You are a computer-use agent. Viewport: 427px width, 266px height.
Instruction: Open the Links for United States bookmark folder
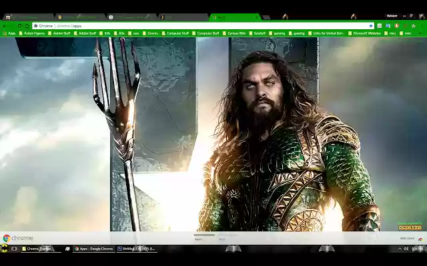326,33
